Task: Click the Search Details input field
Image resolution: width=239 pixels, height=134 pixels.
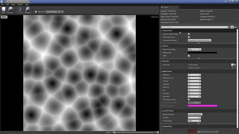Action: (194, 27)
